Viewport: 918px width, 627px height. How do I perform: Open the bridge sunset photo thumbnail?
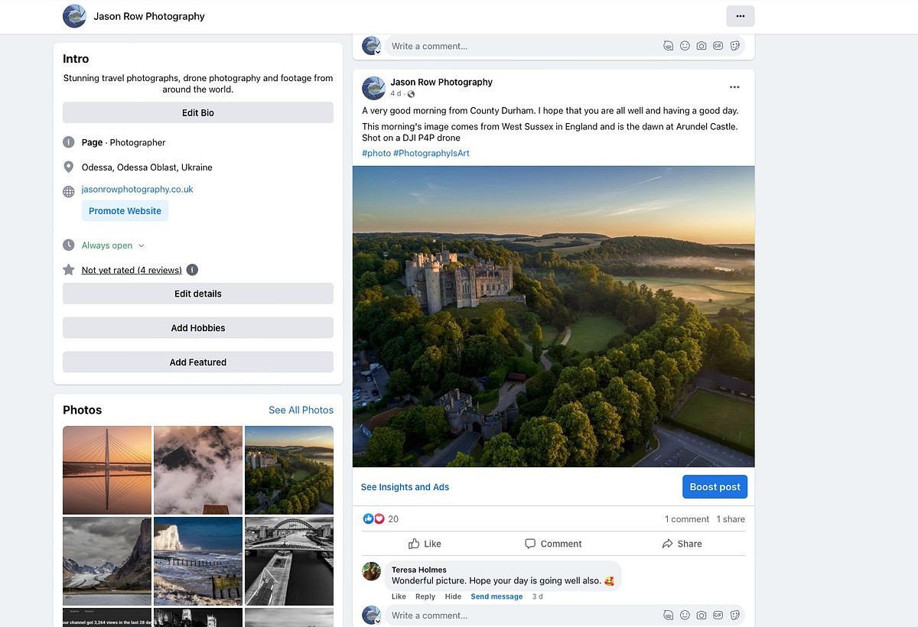coord(107,469)
